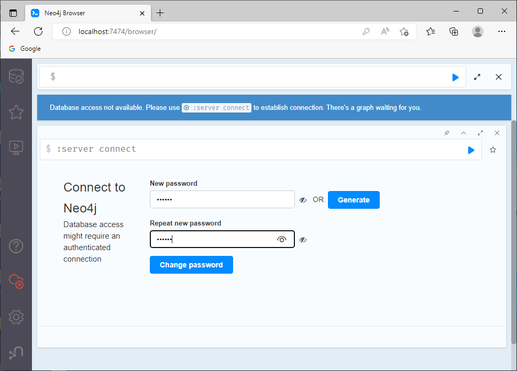Toggle visibility of New password
This screenshot has width=517, height=371.
[303, 200]
